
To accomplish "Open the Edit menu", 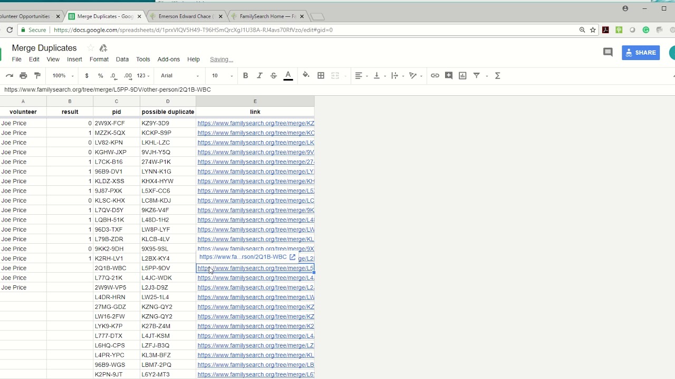I will pyautogui.click(x=34, y=59).
